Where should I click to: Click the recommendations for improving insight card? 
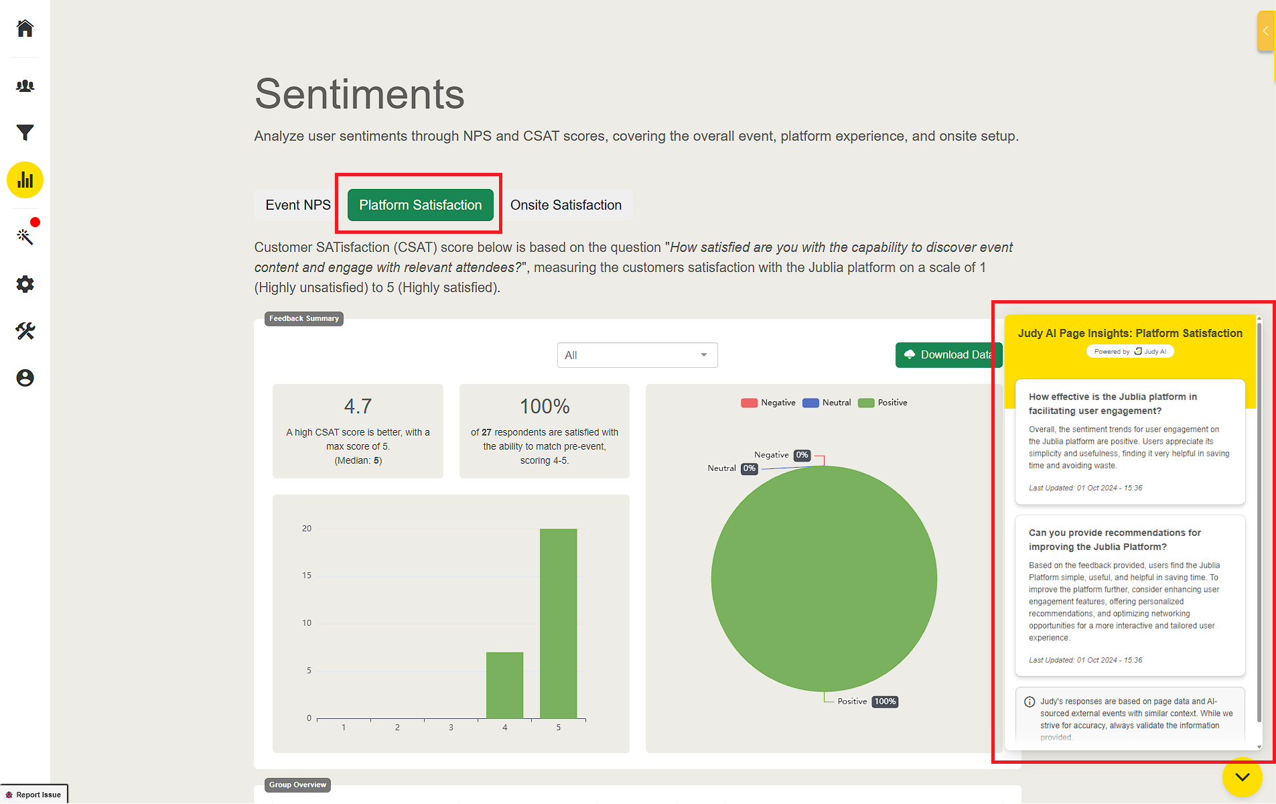(1130, 596)
